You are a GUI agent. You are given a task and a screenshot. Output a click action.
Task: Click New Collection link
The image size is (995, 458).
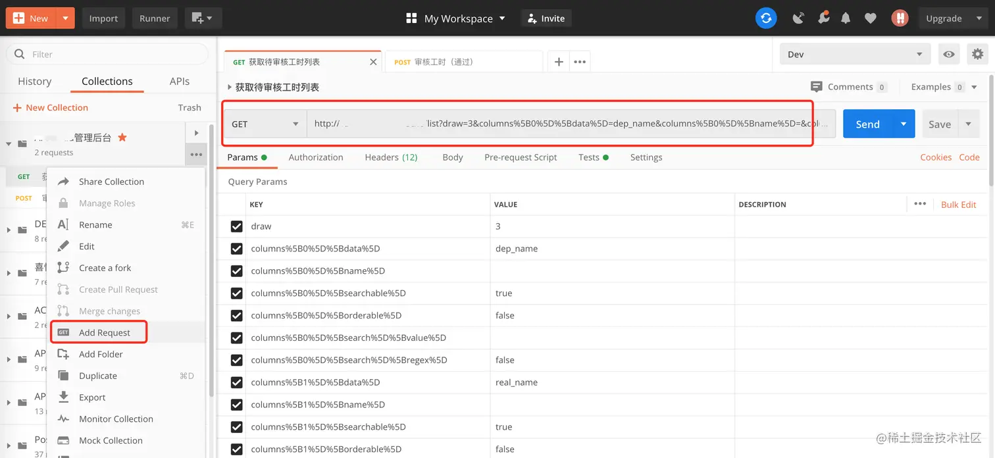tap(51, 108)
